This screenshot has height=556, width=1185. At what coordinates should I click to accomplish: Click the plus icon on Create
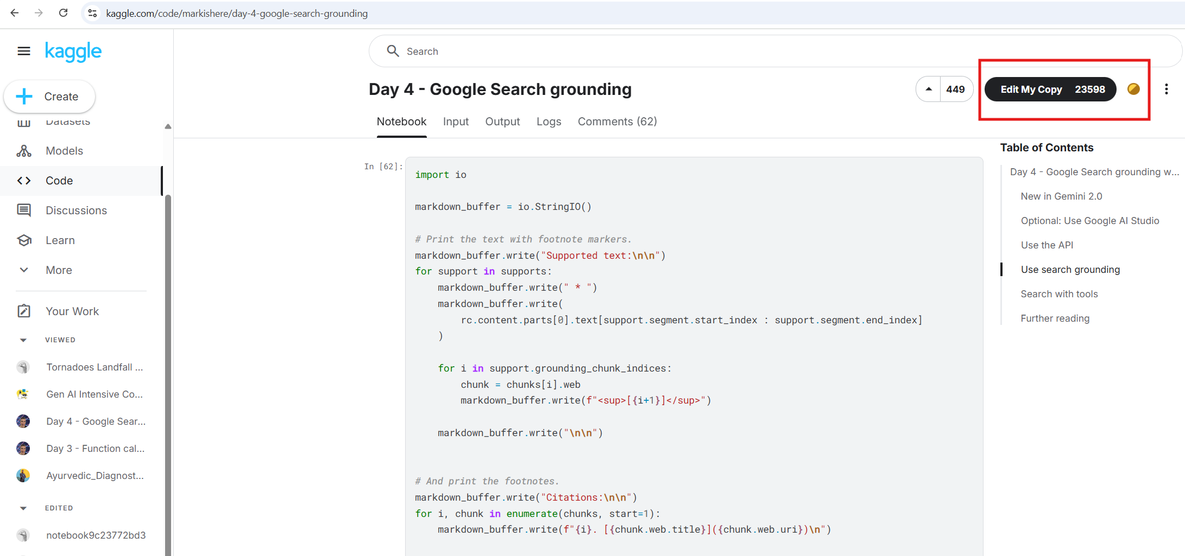point(24,97)
